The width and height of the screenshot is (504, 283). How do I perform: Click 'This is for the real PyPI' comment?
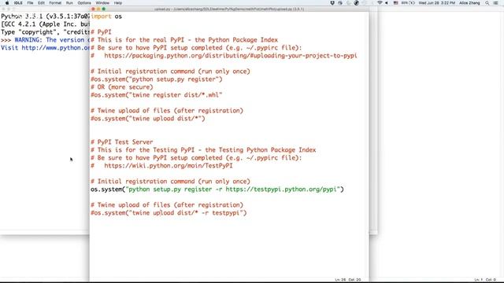point(184,40)
